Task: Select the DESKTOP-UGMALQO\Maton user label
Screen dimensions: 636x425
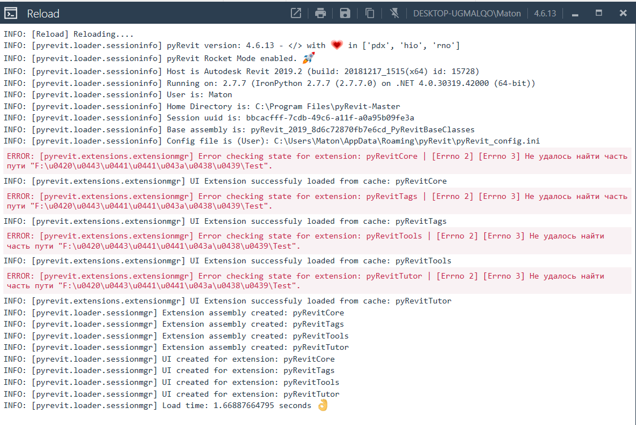Action: point(467,13)
